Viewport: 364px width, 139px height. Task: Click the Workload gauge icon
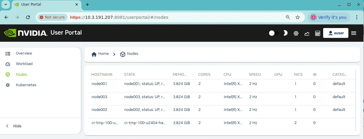(x=8, y=64)
